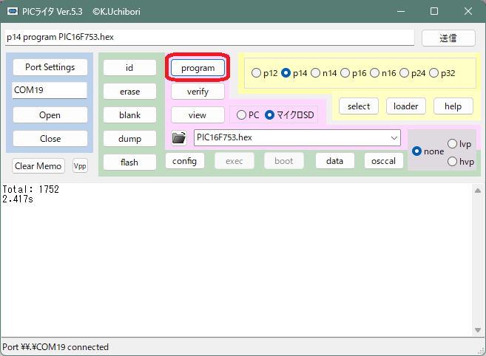486x356 pixels.
Task: Click the Vpp button
Action: click(x=80, y=166)
